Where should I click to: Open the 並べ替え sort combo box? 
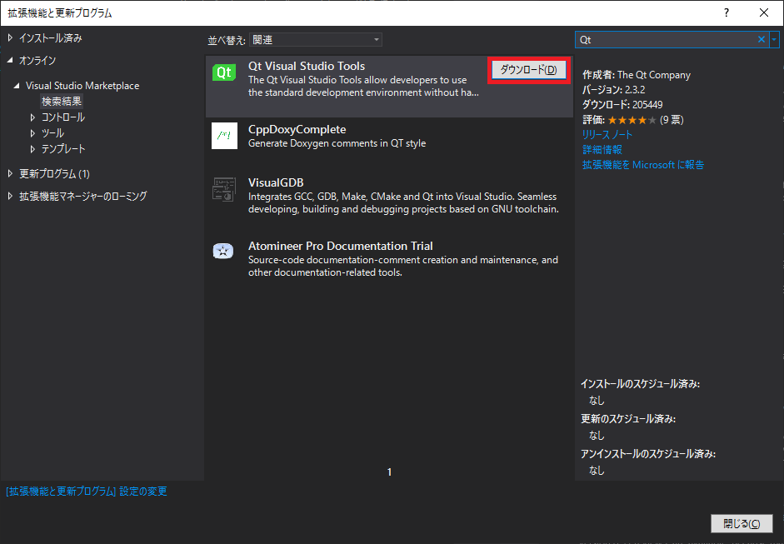316,39
